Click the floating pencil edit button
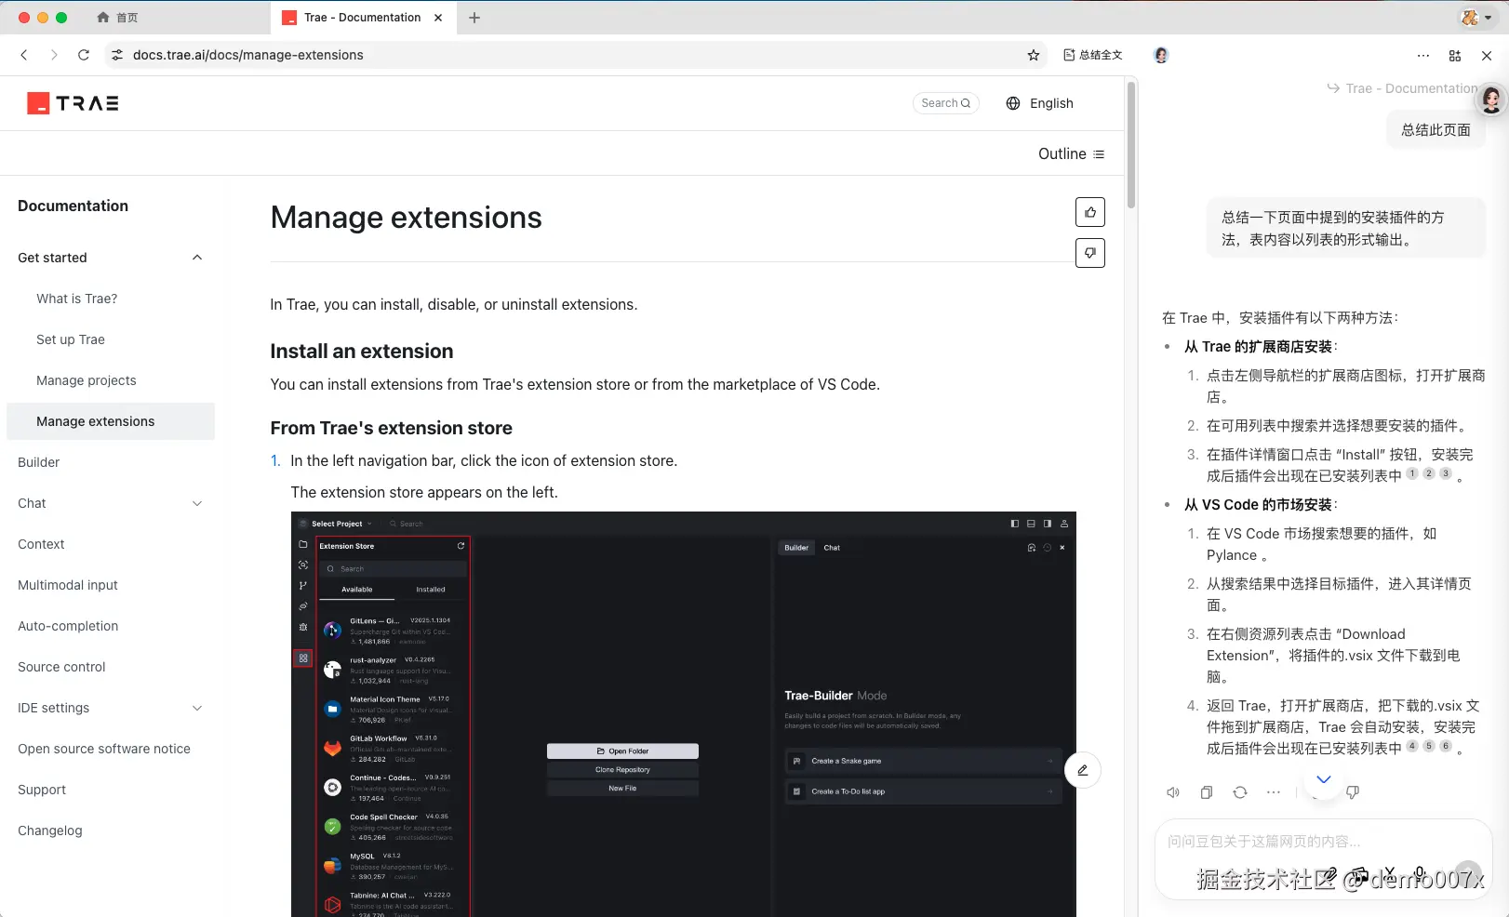Viewport: 1509px width, 917px height. tap(1083, 770)
